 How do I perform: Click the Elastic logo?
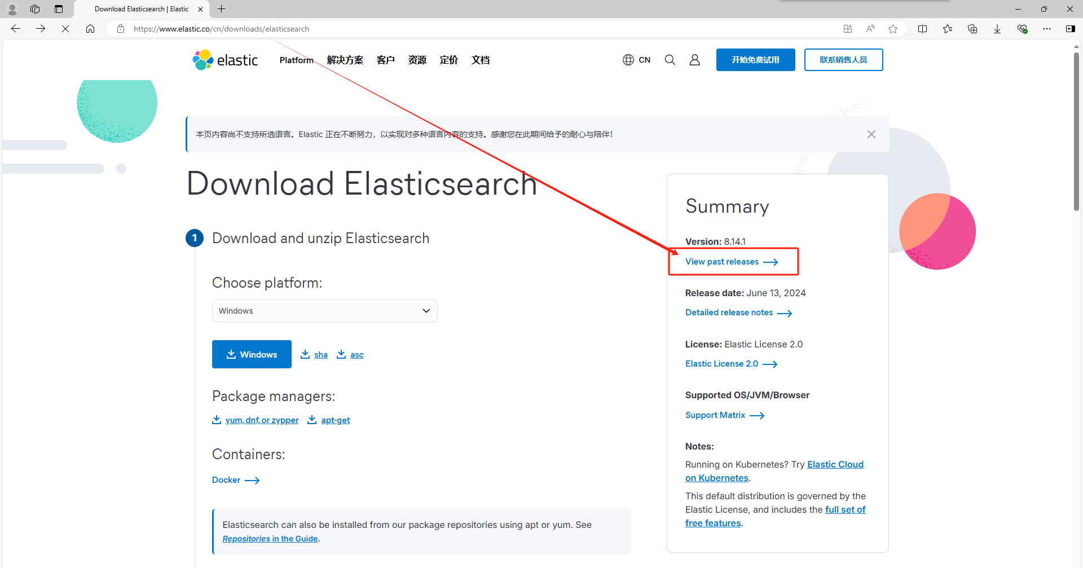pyautogui.click(x=225, y=59)
